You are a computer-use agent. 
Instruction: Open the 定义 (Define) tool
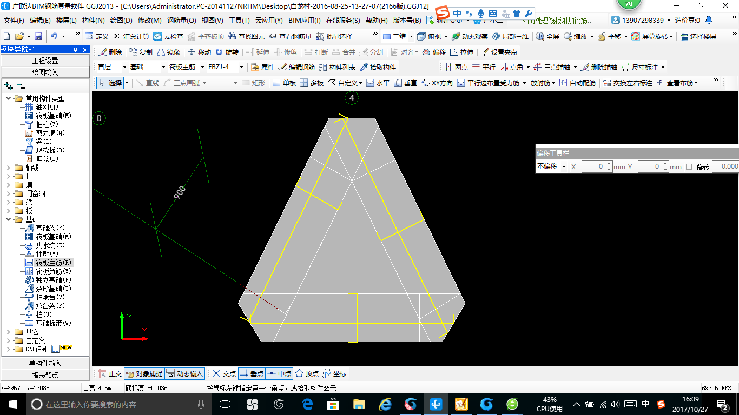97,36
